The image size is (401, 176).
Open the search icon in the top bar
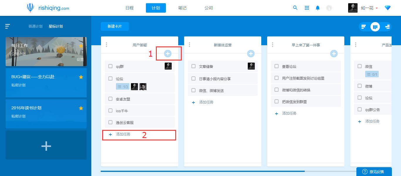pyautogui.click(x=295, y=8)
